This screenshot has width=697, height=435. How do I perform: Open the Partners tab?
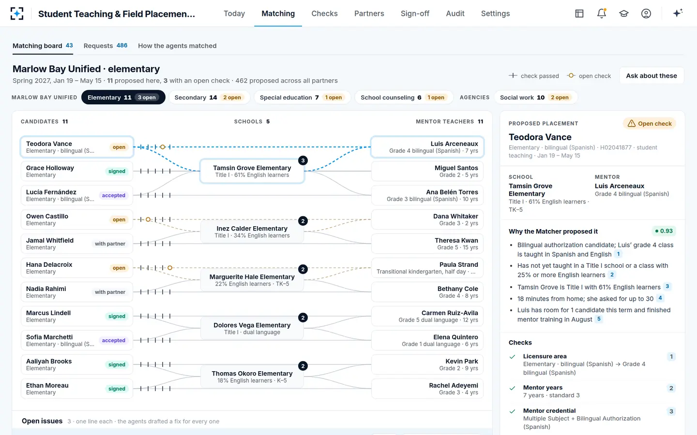click(x=369, y=14)
